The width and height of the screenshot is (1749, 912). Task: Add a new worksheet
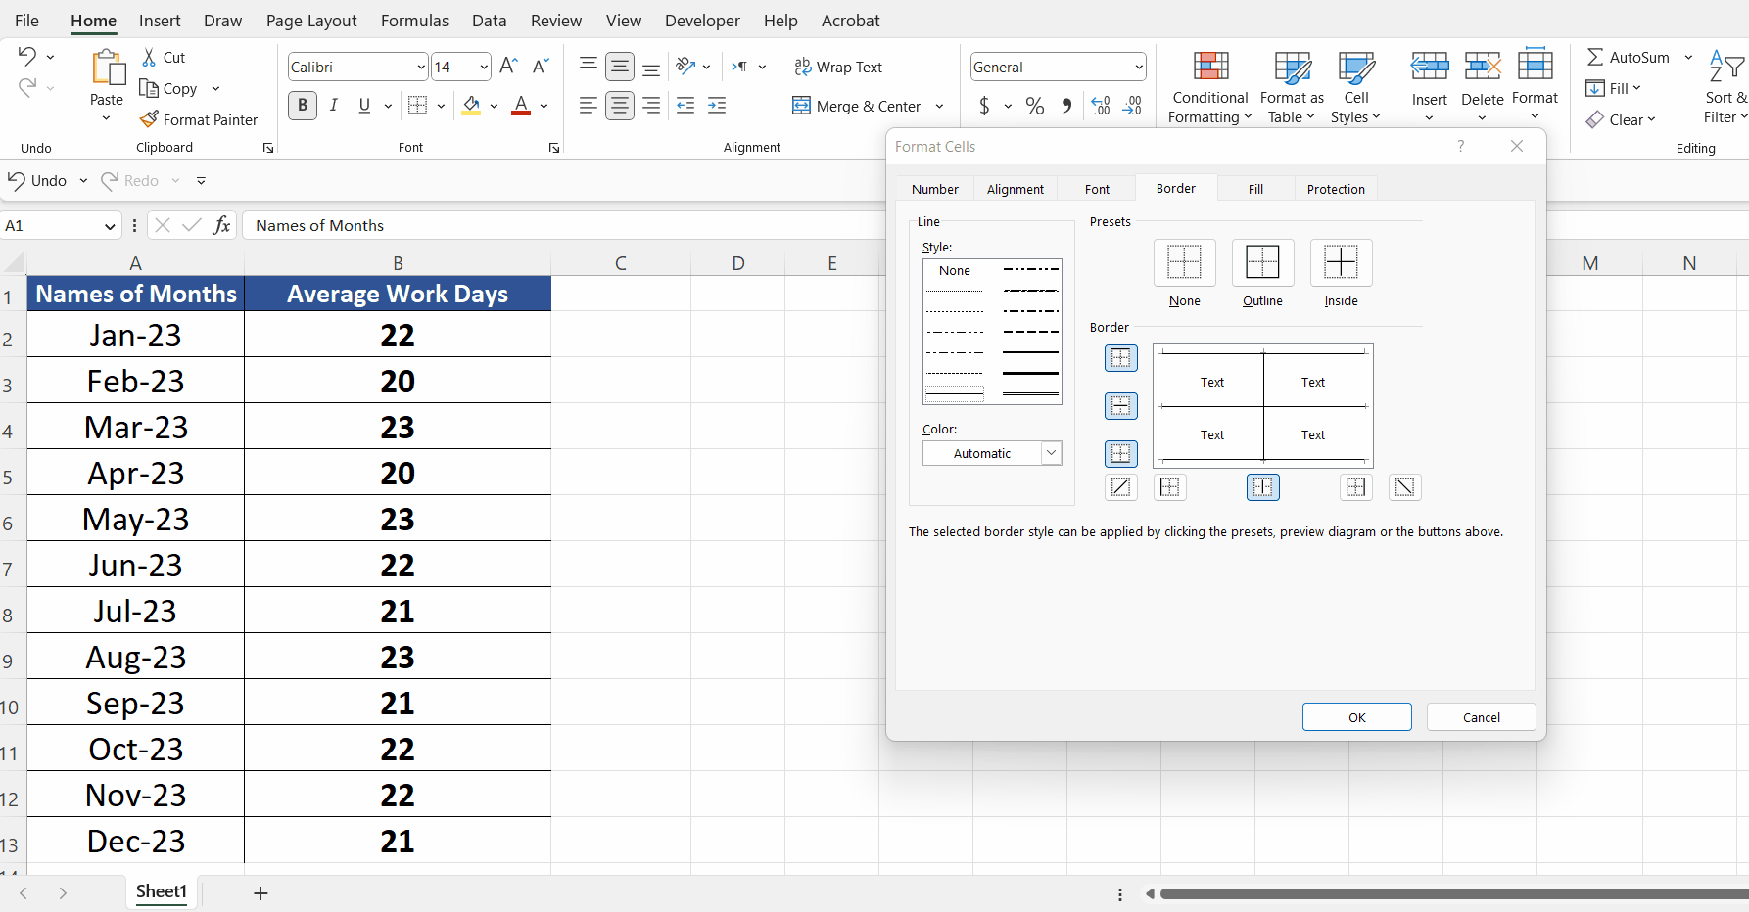[x=260, y=892]
